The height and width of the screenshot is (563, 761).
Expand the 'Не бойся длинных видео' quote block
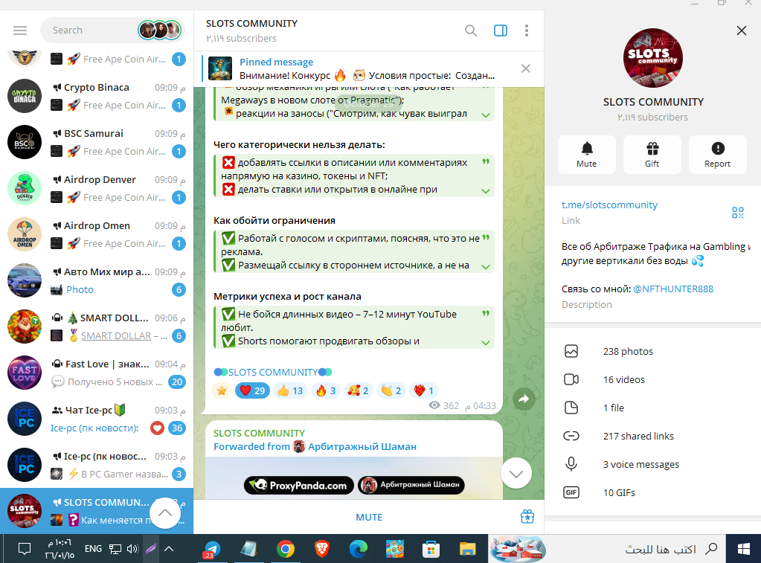[485, 342]
